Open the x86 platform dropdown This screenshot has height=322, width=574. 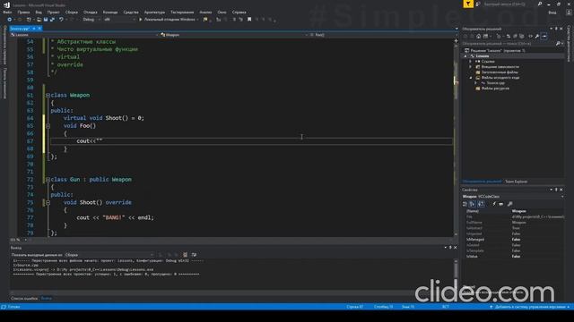tap(119, 20)
